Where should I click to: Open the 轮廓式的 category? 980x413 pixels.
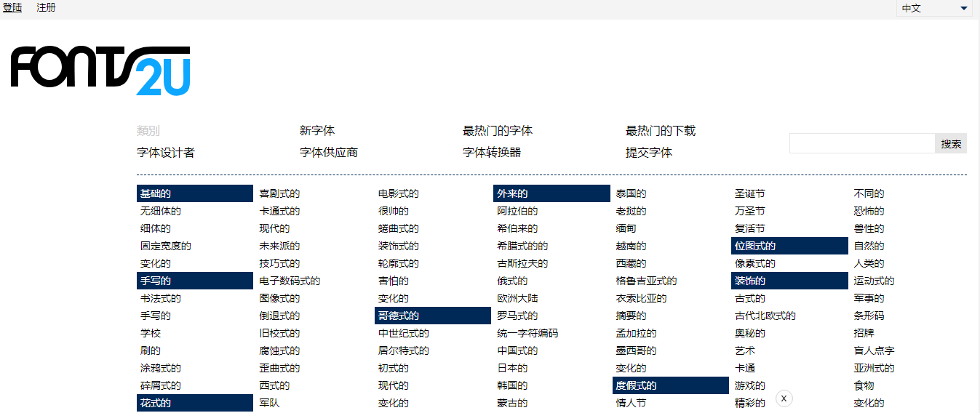click(399, 263)
